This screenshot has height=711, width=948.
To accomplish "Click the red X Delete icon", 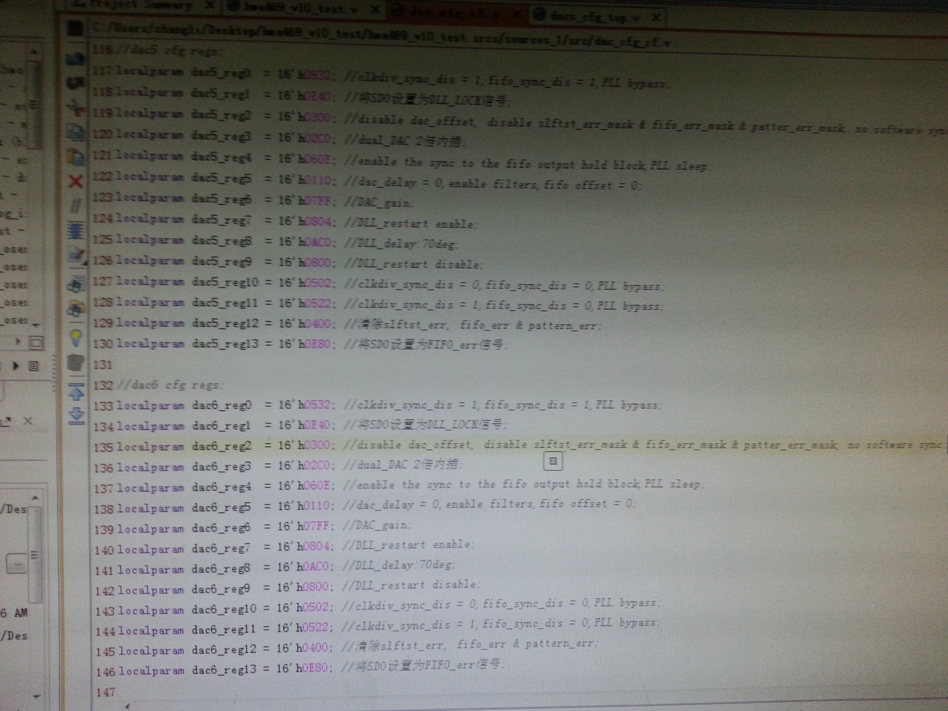I will [76, 181].
